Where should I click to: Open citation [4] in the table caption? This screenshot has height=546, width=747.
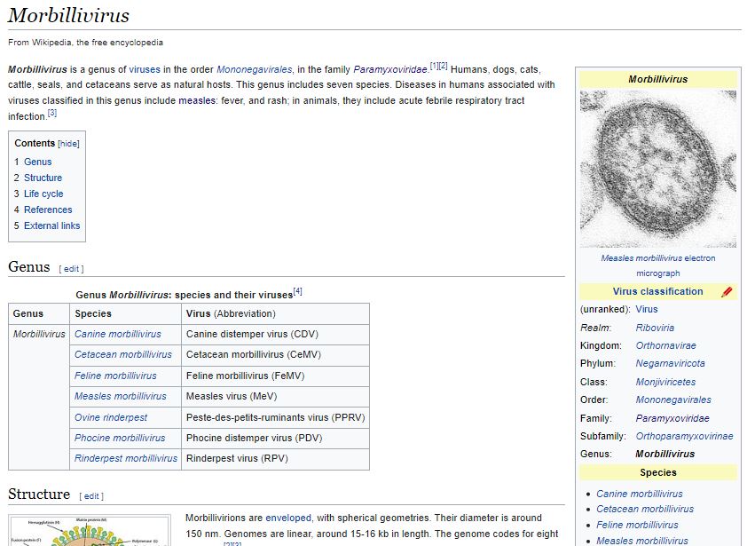(x=298, y=291)
